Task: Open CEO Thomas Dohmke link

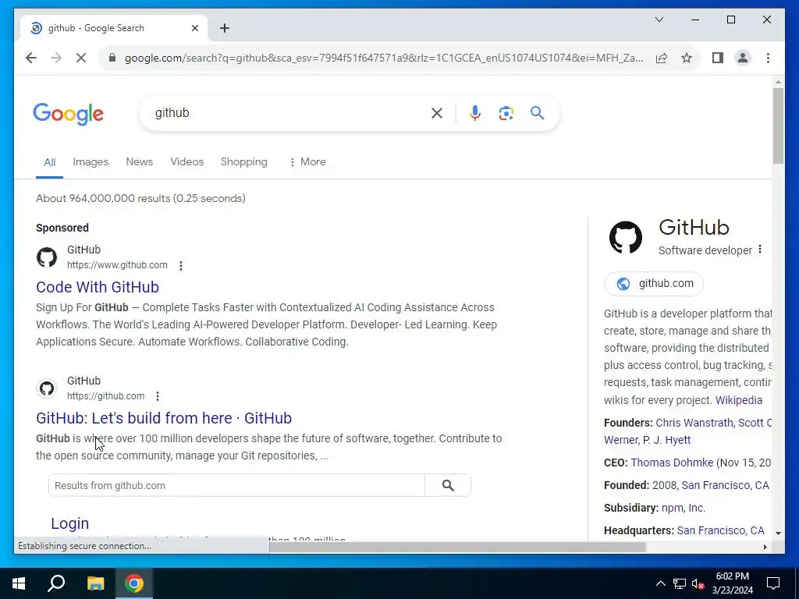Action: 672,463
